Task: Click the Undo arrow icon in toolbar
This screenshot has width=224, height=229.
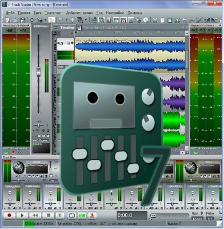Action: coord(185,20)
